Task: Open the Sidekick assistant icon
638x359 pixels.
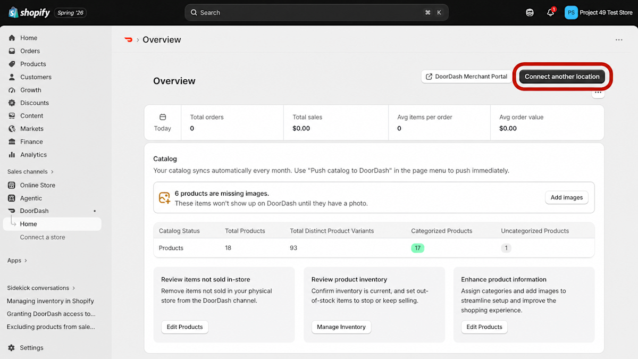Action: pos(530,12)
